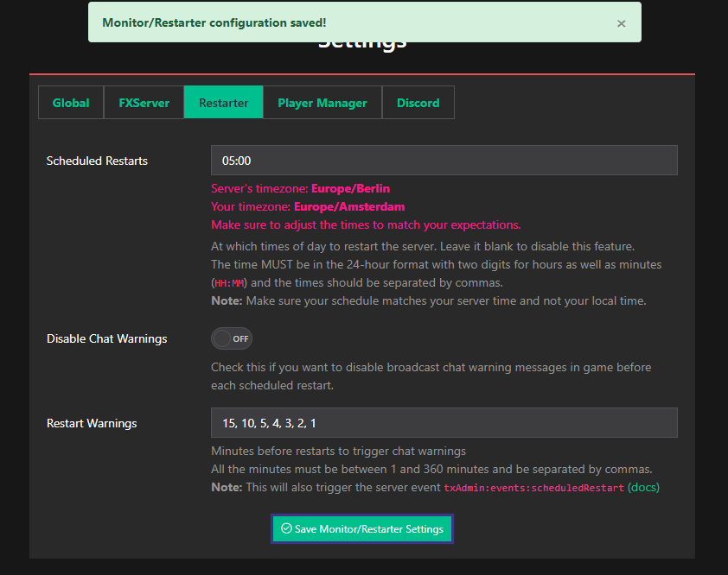Toggle the Disable Chat Warnings switch
The height and width of the screenshot is (575, 728).
pyautogui.click(x=232, y=338)
